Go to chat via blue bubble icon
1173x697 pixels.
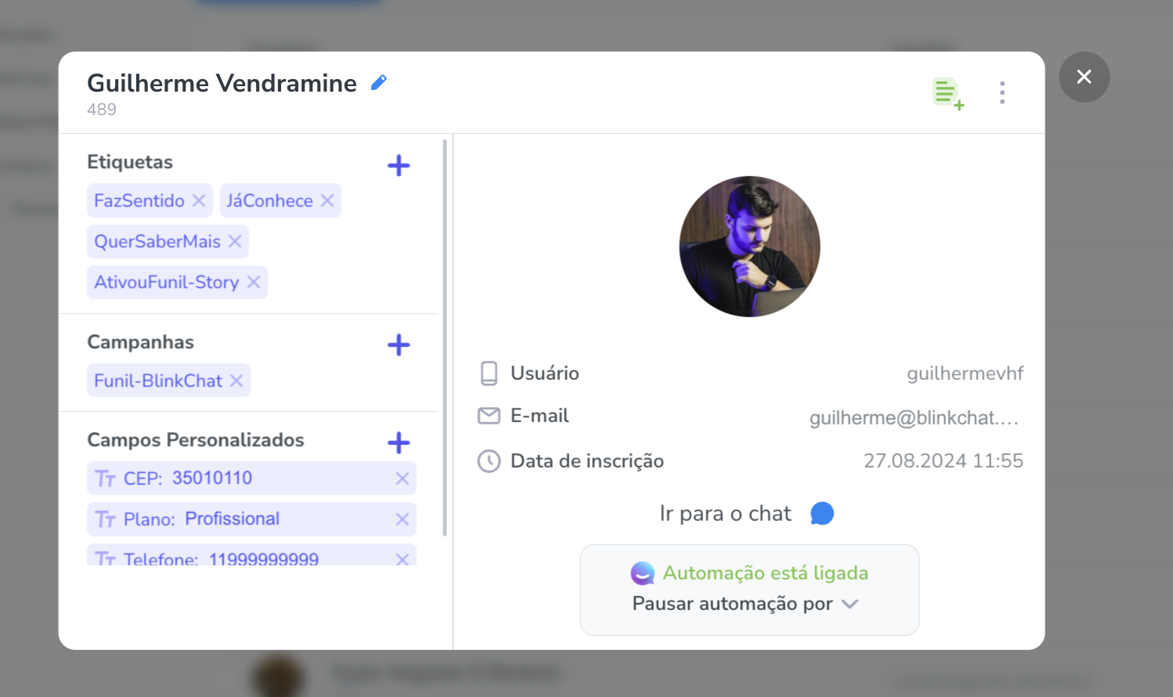coord(822,514)
